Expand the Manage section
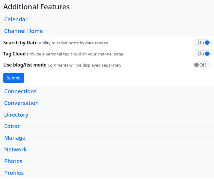The image size is (214, 179). [x=15, y=138]
